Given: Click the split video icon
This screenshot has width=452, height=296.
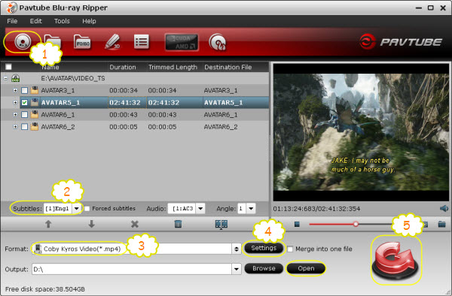Looking at the screenshot, I should click(221, 224).
